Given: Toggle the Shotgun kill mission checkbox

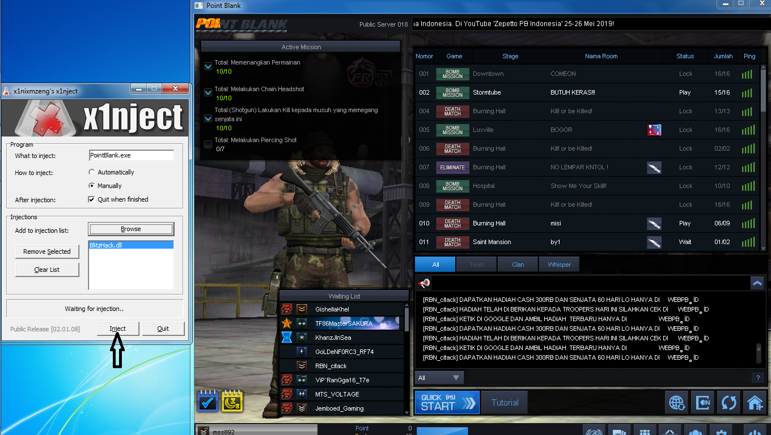Looking at the screenshot, I should [208, 119].
